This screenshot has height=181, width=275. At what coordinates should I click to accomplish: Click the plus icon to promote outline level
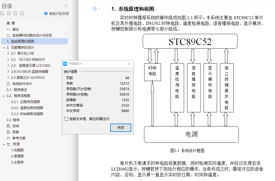click(15, 13)
